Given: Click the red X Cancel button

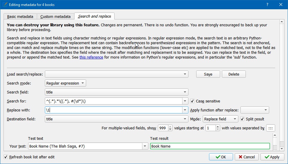Looking at the screenshot, I should [x=247, y=157].
